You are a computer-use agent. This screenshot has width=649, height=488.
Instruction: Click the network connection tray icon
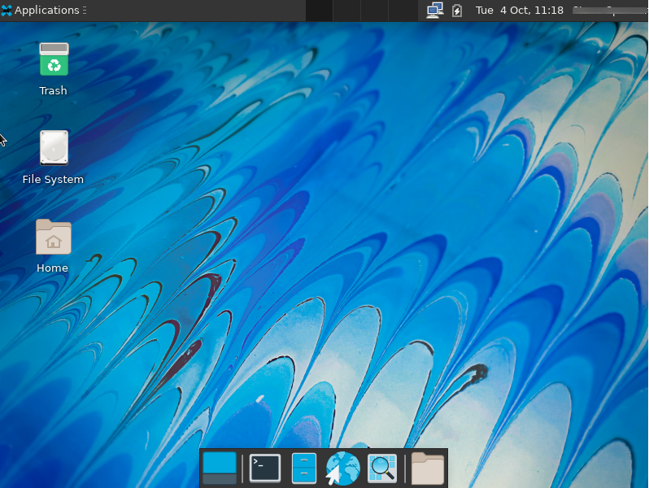coord(435,11)
